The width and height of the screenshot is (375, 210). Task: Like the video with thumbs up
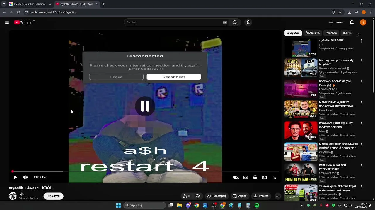pos(186,196)
